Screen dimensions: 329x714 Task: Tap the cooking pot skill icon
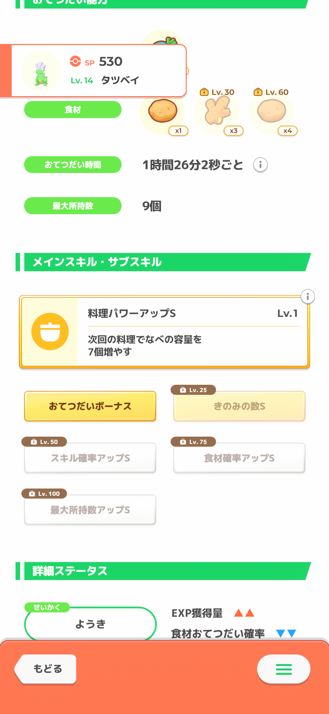(50, 331)
